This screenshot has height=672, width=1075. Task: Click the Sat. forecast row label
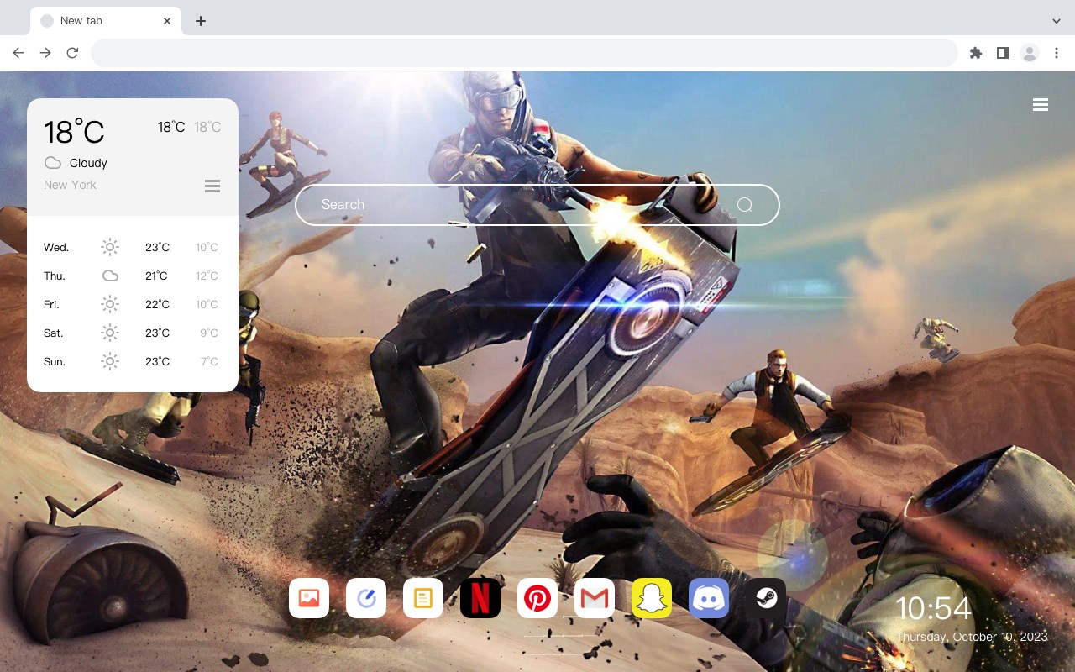[54, 333]
